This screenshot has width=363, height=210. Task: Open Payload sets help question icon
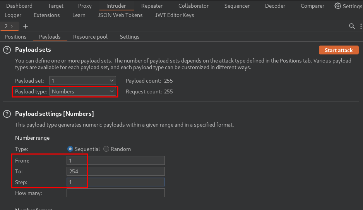click(7, 50)
